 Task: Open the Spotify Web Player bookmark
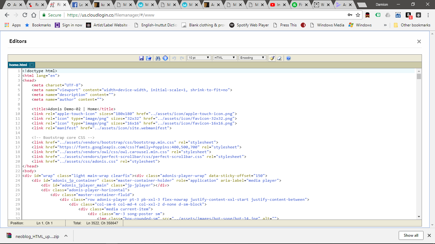[x=249, y=25]
